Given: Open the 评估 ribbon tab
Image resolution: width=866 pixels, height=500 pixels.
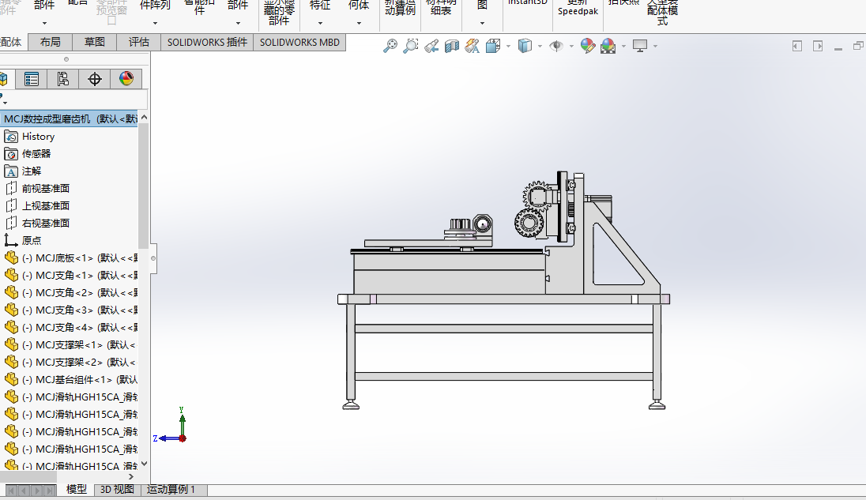Looking at the screenshot, I should 139,43.
